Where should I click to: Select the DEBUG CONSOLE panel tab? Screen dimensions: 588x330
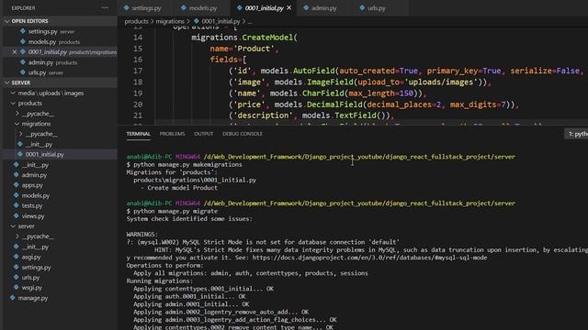(x=243, y=134)
